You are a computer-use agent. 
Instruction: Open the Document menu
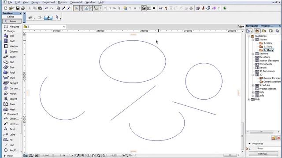(48, 2)
